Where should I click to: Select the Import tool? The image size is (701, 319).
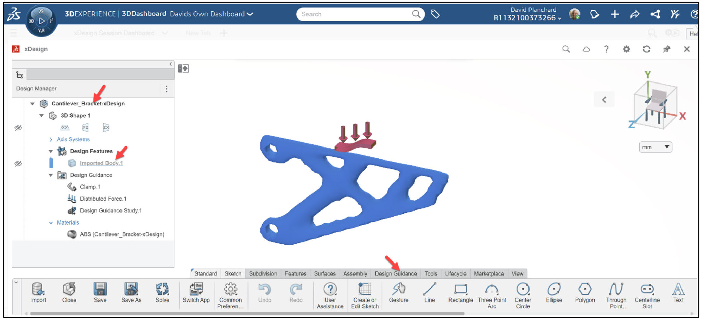39,293
